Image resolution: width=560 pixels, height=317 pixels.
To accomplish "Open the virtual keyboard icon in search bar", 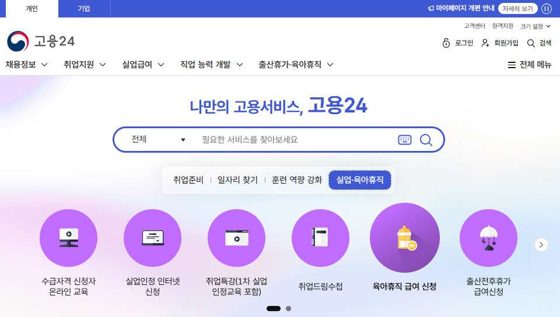I will tap(405, 140).
